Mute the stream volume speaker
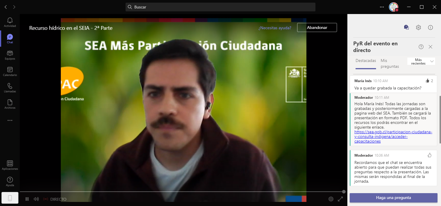Screen dimensions: 441x206 pos(36,199)
